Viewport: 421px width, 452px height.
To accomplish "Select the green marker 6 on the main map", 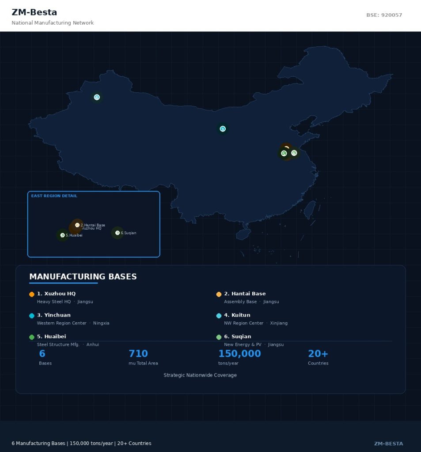I will (x=294, y=153).
